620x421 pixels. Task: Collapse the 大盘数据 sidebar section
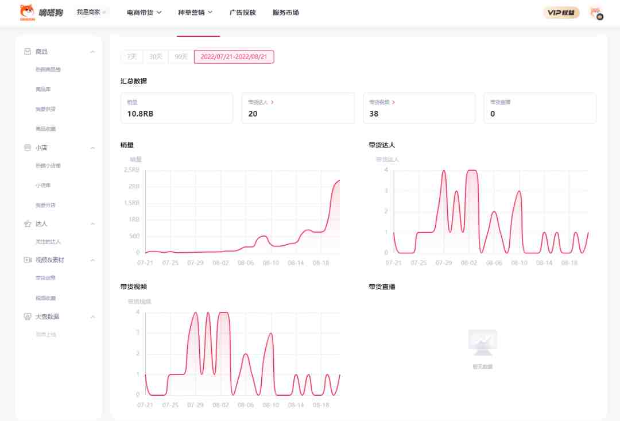pos(92,317)
